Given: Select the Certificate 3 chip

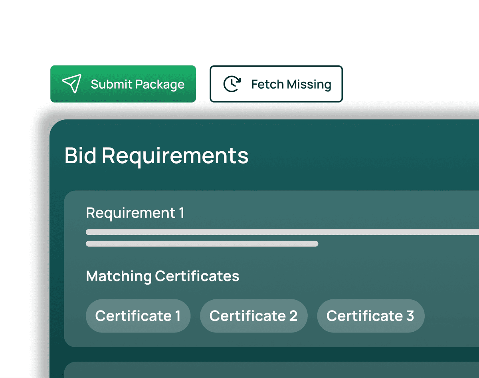Looking at the screenshot, I should 370,316.
